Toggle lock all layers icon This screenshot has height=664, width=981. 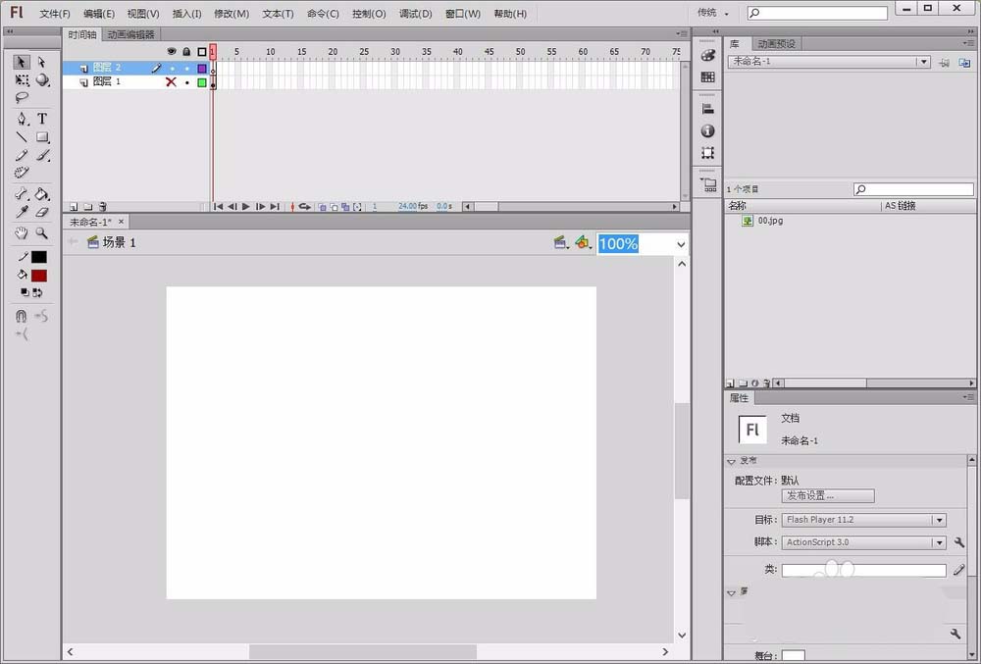[186, 52]
